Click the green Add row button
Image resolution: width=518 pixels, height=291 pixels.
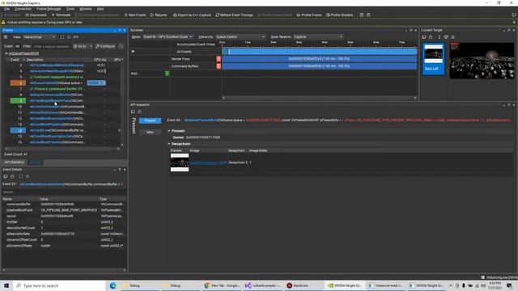tap(167, 74)
